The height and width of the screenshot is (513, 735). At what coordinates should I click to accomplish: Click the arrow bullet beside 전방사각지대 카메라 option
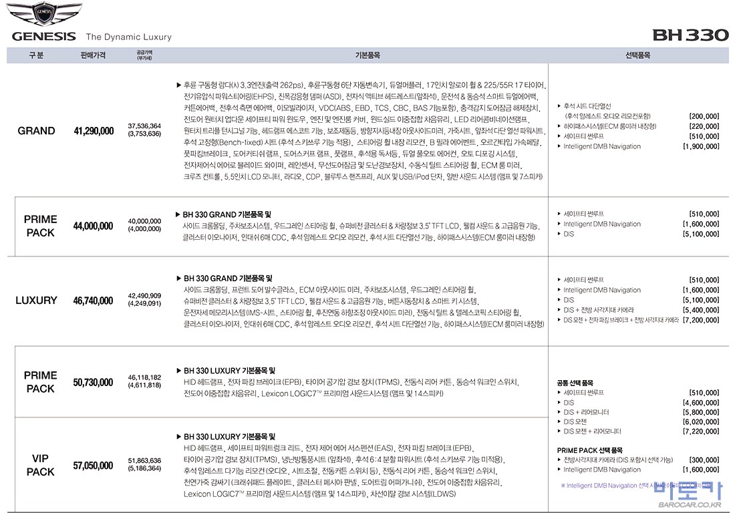click(559, 460)
